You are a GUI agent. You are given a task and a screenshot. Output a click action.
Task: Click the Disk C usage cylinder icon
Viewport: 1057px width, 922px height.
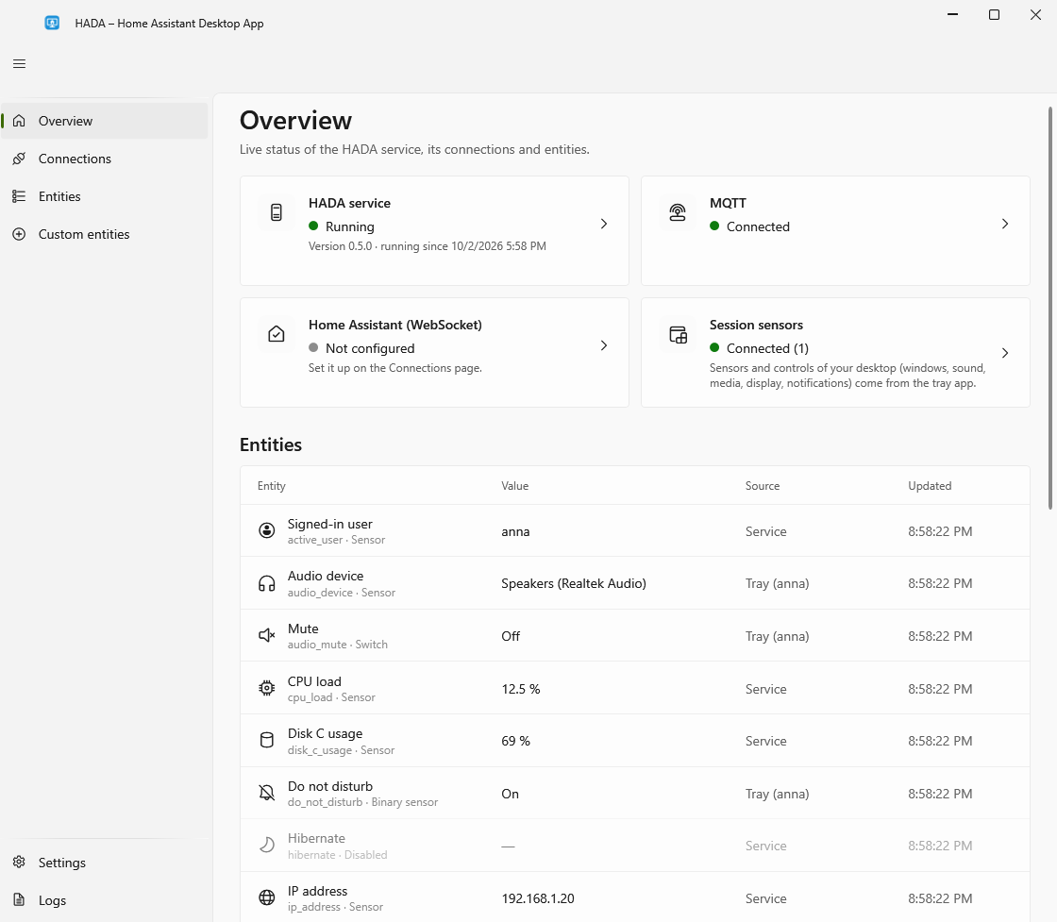(267, 740)
